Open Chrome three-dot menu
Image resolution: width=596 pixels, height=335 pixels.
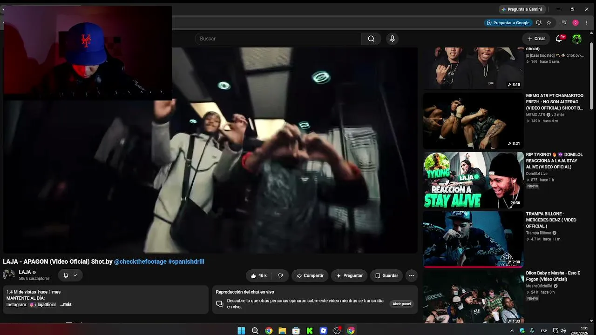587,22
